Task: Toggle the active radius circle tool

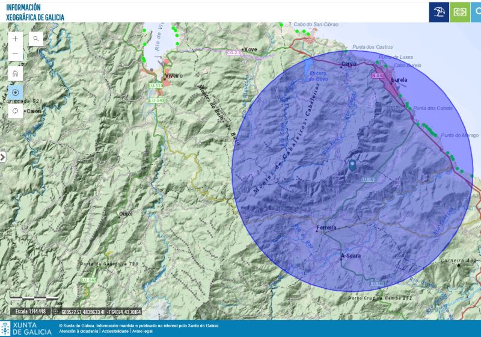Action: [x=15, y=93]
